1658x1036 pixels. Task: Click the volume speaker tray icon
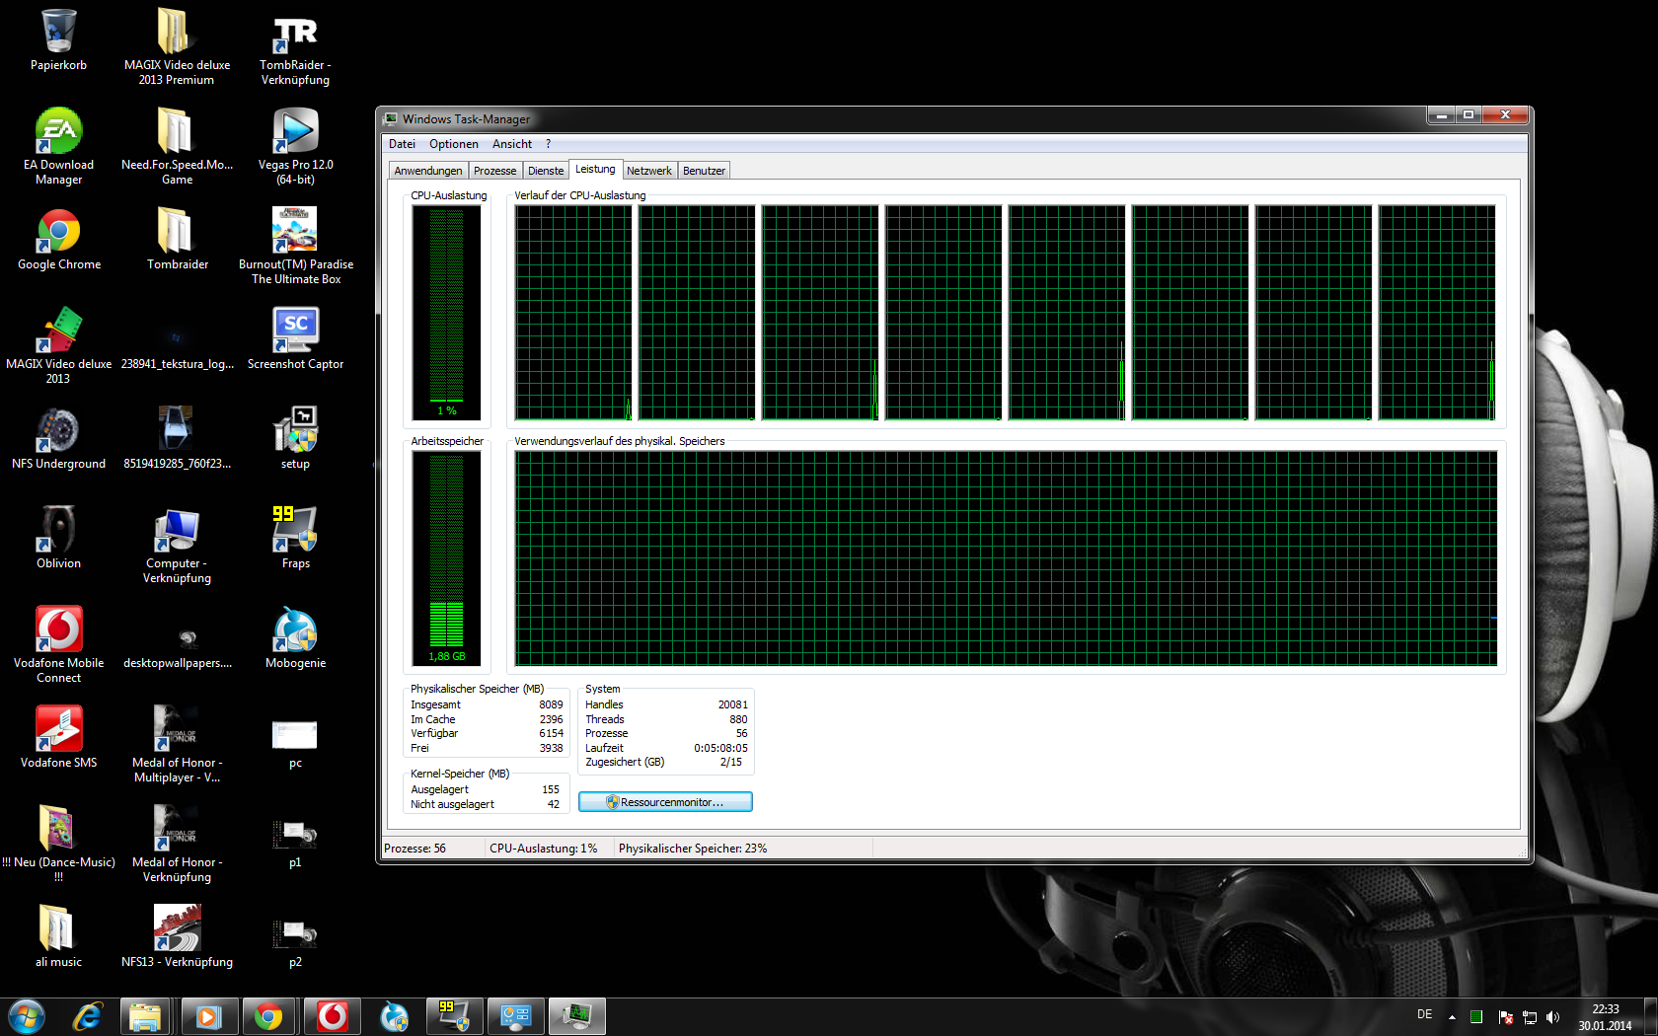1552,1017
